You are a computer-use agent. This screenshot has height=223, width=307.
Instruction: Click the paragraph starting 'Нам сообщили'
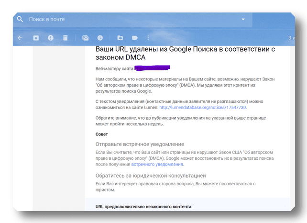(185, 85)
